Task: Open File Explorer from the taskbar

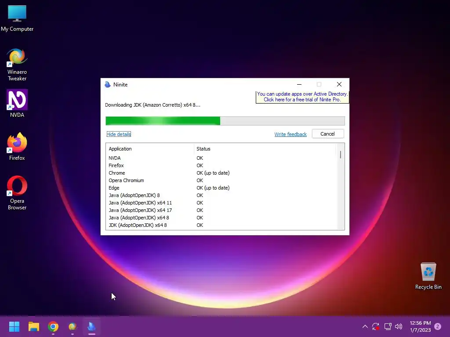Action: pyautogui.click(x=33, y=326)
